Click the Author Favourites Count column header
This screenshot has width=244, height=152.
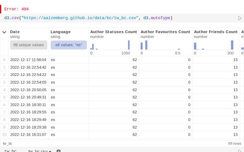click(x=165, y=32)
